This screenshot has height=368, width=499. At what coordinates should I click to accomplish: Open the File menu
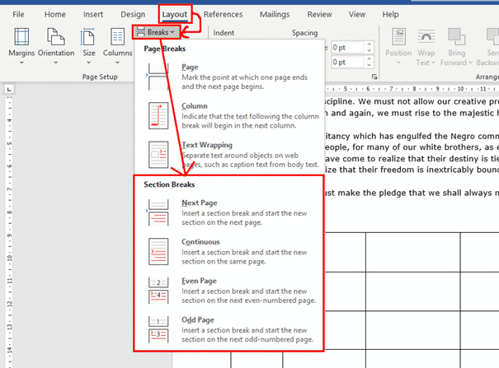(18, 14)
